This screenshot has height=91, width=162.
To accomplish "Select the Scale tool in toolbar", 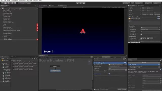I will (12, 3).
